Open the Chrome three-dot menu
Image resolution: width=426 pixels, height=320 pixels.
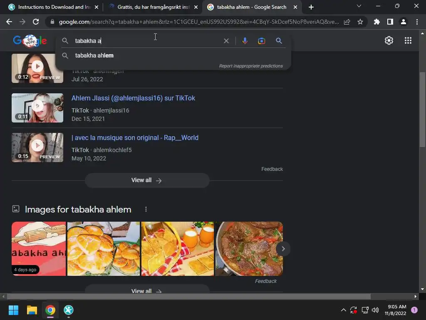417,22
